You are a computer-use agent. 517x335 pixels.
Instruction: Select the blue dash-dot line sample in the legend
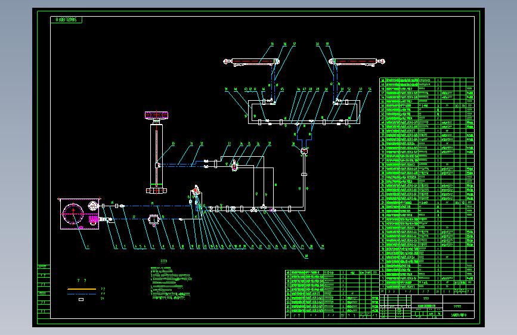point(82,294)
